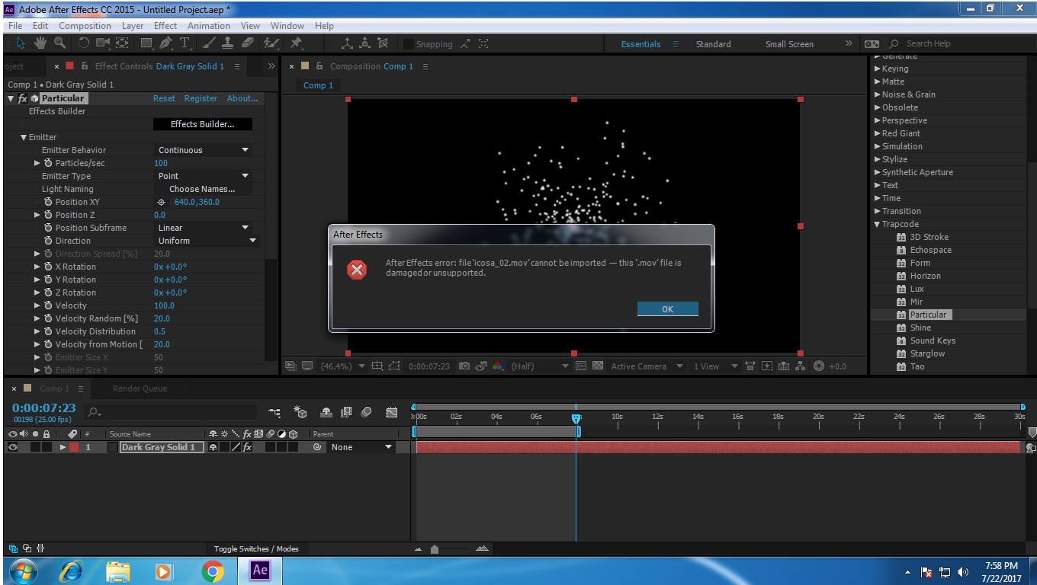
Task: Open Position Subframe Linear dropdown
Action: [203, 228]
